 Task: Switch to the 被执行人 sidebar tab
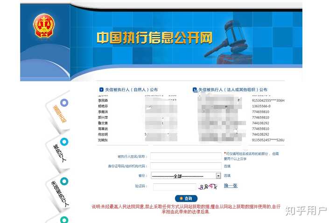[x=59, y=153]
